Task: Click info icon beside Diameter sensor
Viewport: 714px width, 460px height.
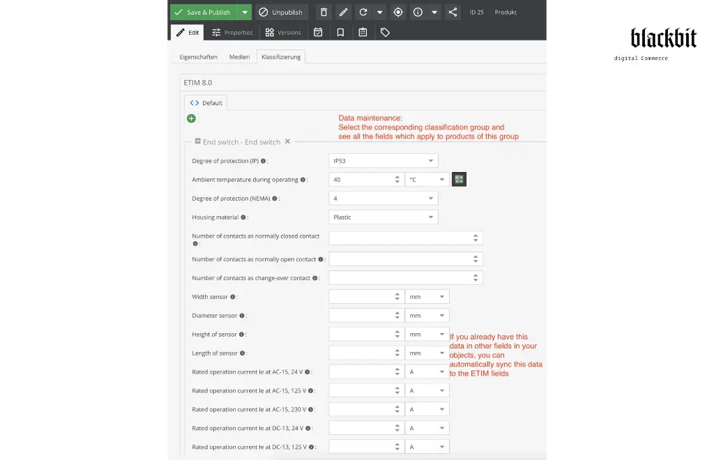Action: 242,316
